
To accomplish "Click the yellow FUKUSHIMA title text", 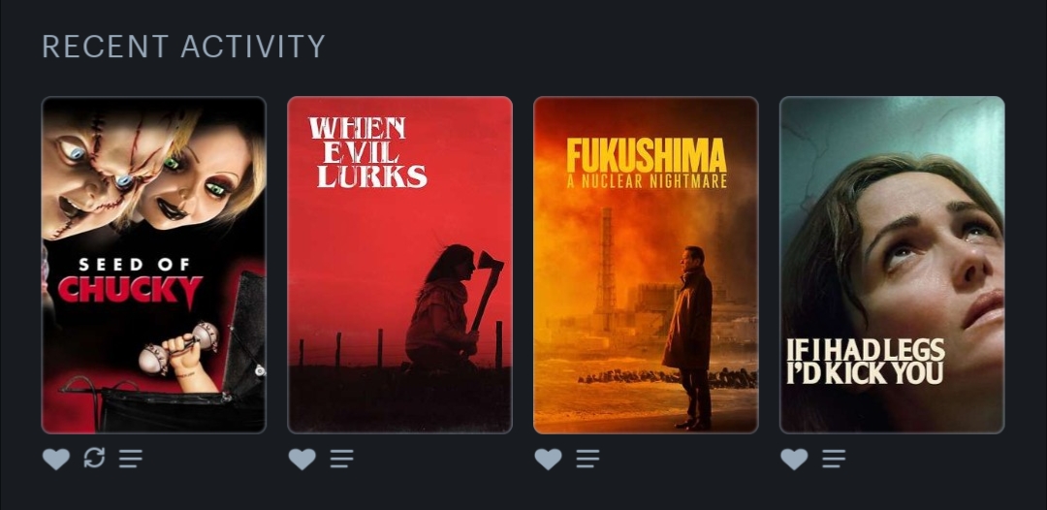I will [x=647, y=155].
